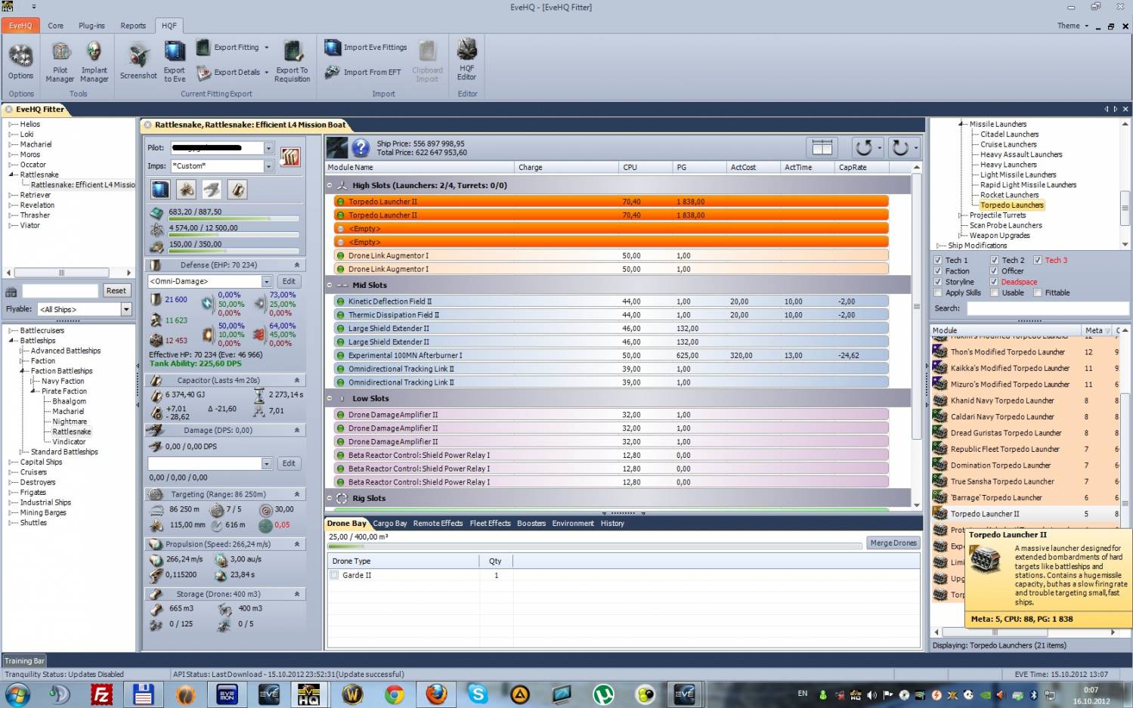Collapse the High Slots section
Screen dimensions: 1133x708
(330, 185)
